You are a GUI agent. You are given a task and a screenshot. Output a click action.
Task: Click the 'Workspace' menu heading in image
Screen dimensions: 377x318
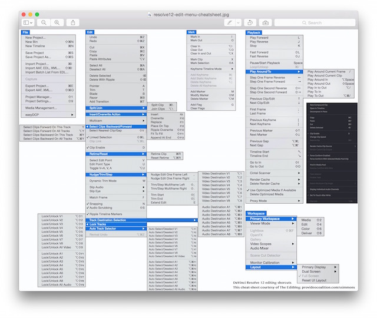click(256, 213)
